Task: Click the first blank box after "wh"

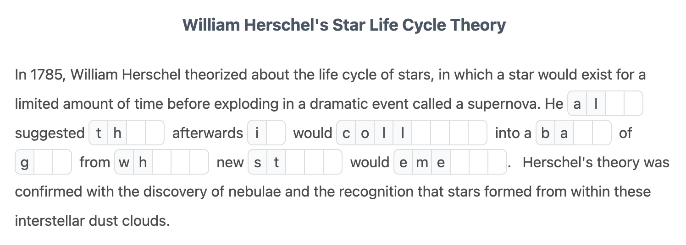Action: 161,162
